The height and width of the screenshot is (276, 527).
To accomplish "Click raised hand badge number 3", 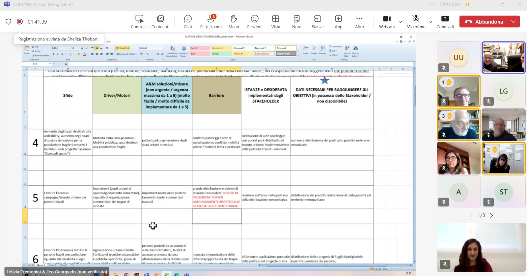I will tap(447, 116).
